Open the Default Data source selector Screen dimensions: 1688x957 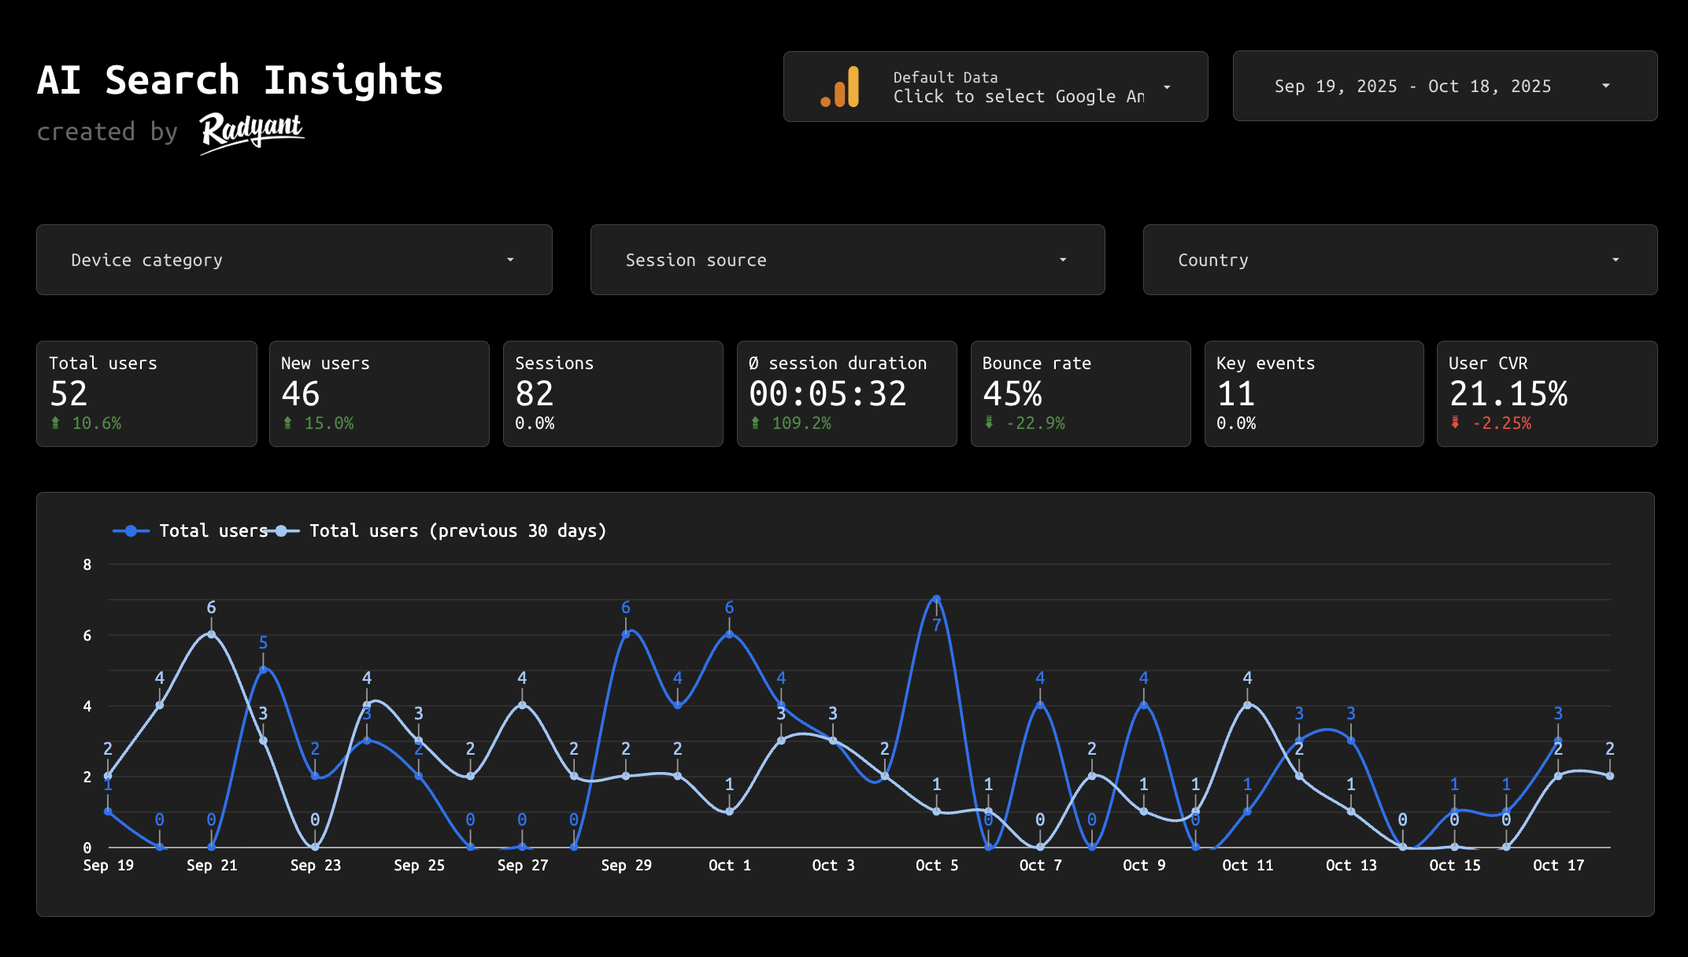[995, 87]
